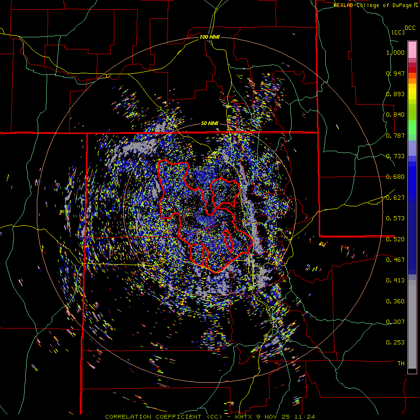The width and height of the screenshot is (420, 420).
Task: Click the 0.840 color scale value
Action: [395, 115]
